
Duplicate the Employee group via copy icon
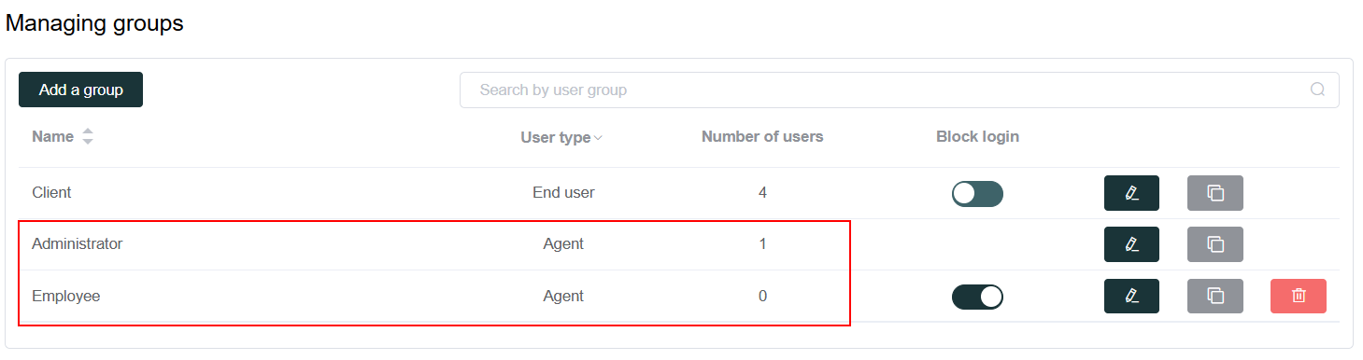pos(1215,296)
